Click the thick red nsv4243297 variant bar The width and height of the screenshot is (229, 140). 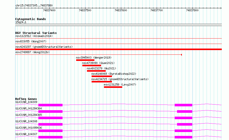tap(118, 49)
